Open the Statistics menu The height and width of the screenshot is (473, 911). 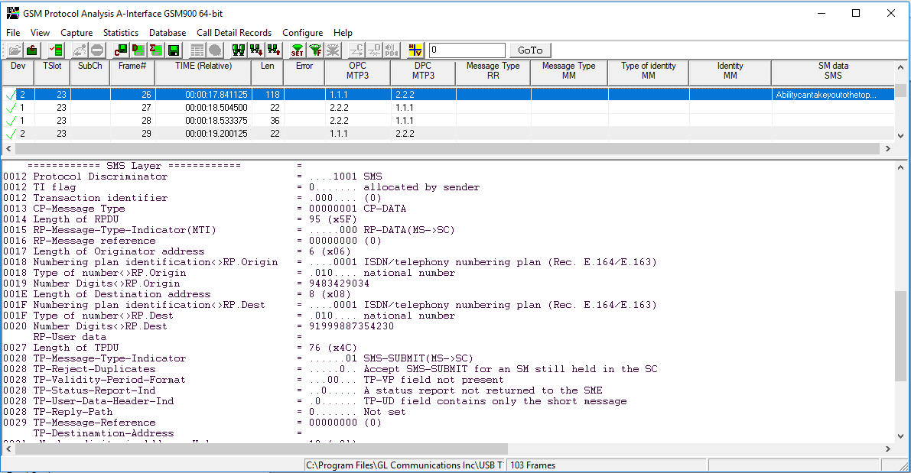pos(121,33)
